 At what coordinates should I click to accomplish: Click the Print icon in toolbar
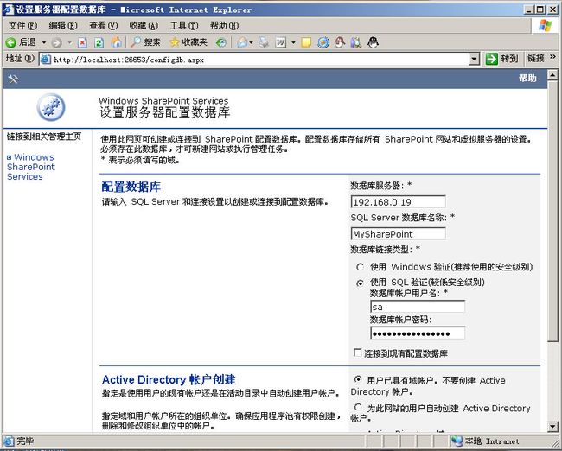coord(264,42)
